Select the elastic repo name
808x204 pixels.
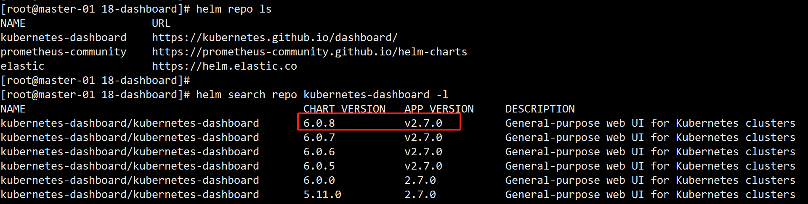[22, 66]
